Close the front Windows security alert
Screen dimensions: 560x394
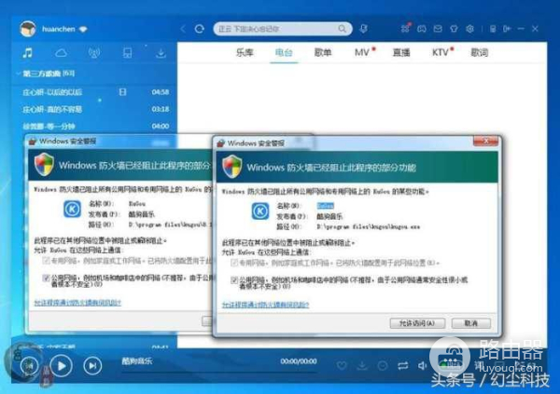tap(485, 142)
